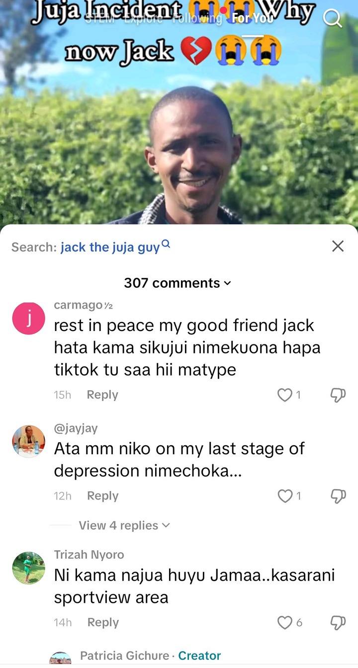Dislike Trizah Nyoro's comment thumbs-down

338,622
